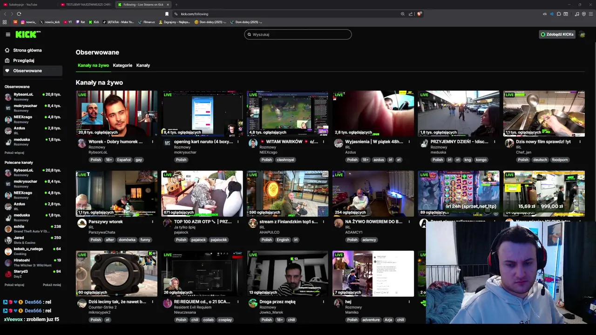Click the Brave shields lion icon

point(419,14)
